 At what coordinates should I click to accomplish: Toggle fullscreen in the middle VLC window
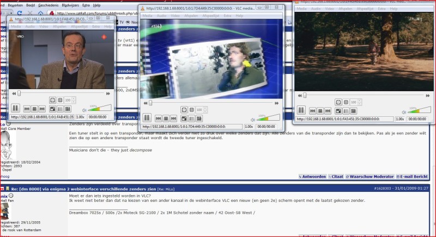(x=184, y=118)
